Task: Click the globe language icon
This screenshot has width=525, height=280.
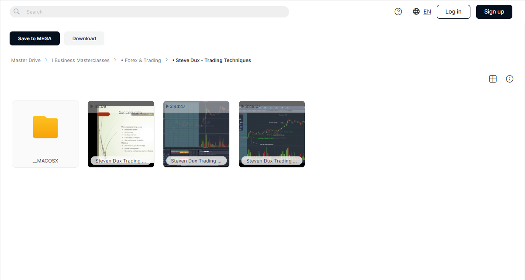Action: pyautogui.click(x=416, y=12)
